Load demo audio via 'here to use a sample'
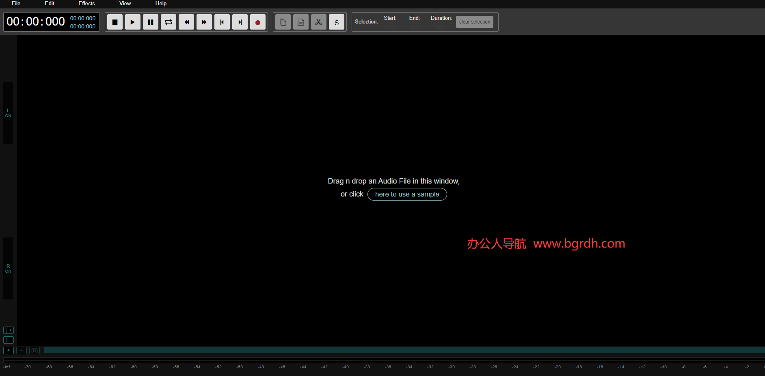 tap(407, 194)
